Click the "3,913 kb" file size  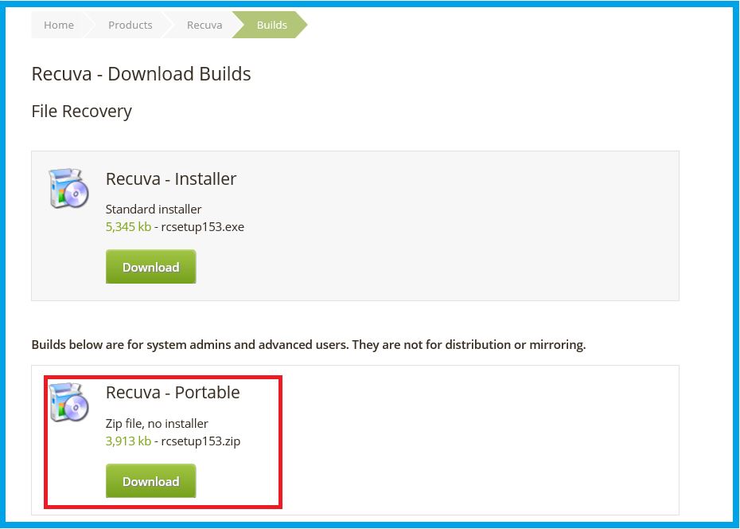click(x=128, y=441)
